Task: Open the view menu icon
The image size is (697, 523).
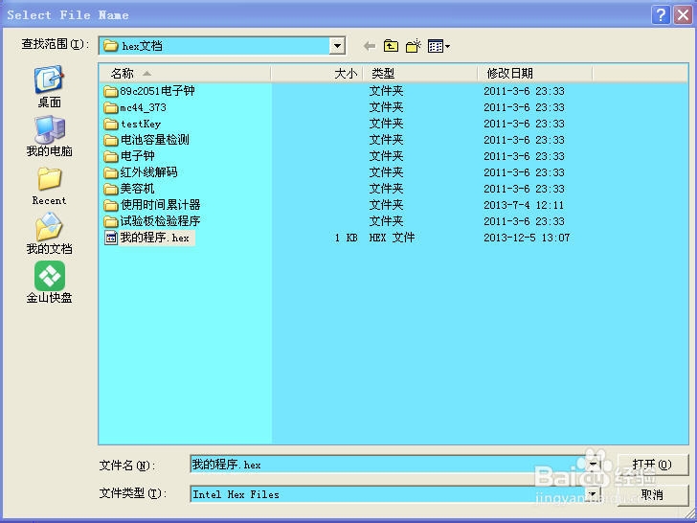Action: 438,46
